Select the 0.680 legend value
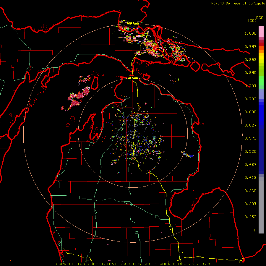Screen dimensions: 266x266 (x=250, y=112)
